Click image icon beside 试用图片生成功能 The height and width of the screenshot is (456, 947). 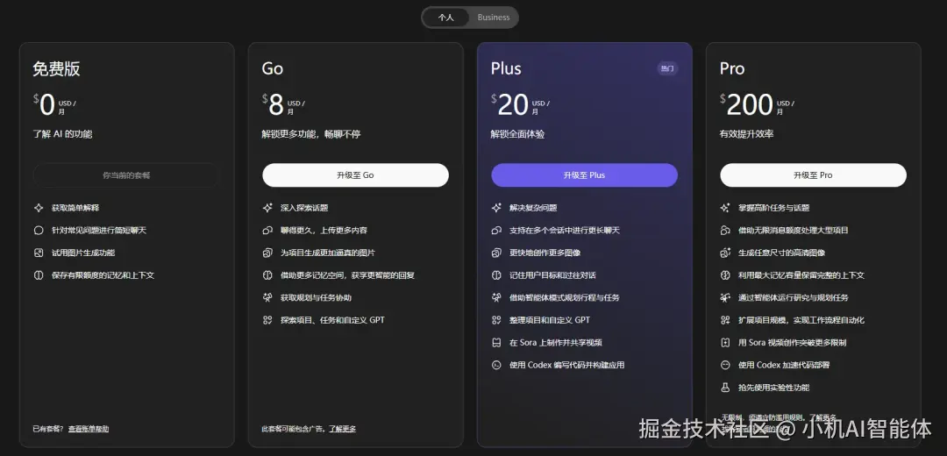pos(39,253)
